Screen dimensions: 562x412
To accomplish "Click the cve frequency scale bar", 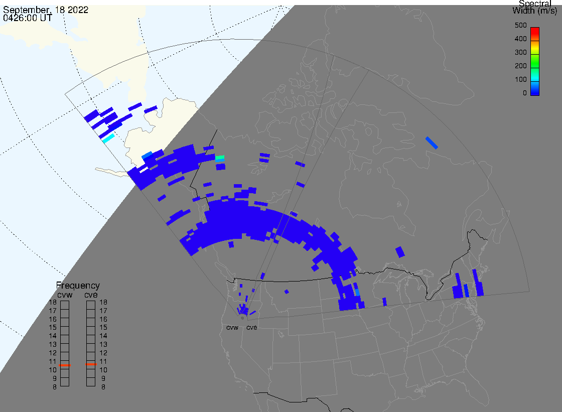I will coord(91,344).
